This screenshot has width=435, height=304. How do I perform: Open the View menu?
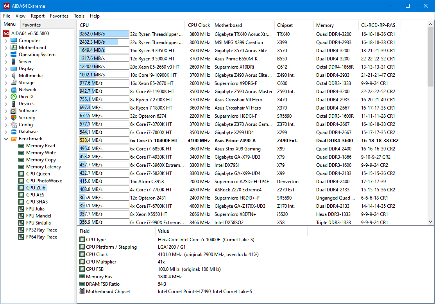tap(20, 16)
